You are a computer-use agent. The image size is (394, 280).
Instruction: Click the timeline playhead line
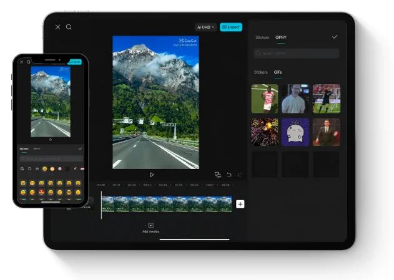tap(102, 205)
